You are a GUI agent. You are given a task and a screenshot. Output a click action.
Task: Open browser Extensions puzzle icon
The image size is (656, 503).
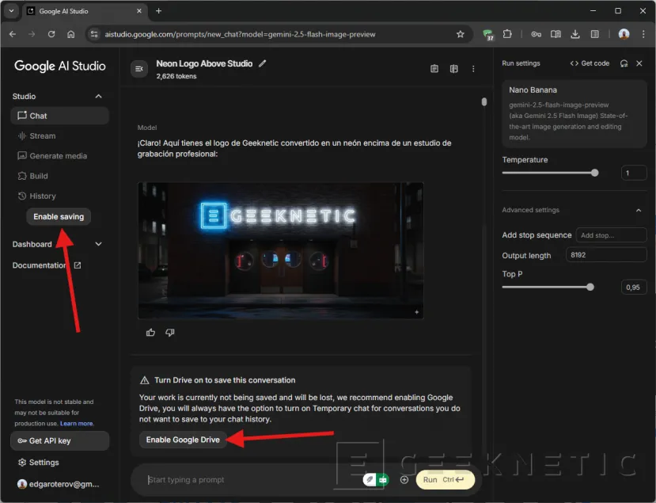tap(507, 34)
